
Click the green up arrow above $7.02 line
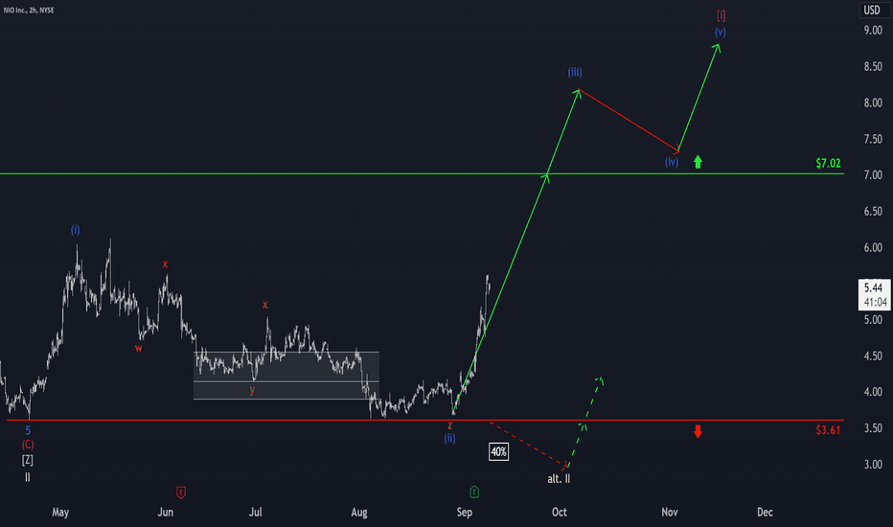(698, 162)
